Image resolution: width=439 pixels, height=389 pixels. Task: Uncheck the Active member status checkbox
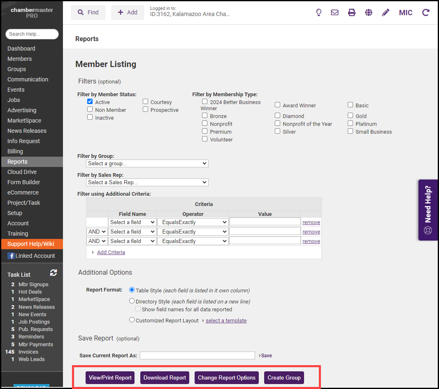[x=90, y=102]
